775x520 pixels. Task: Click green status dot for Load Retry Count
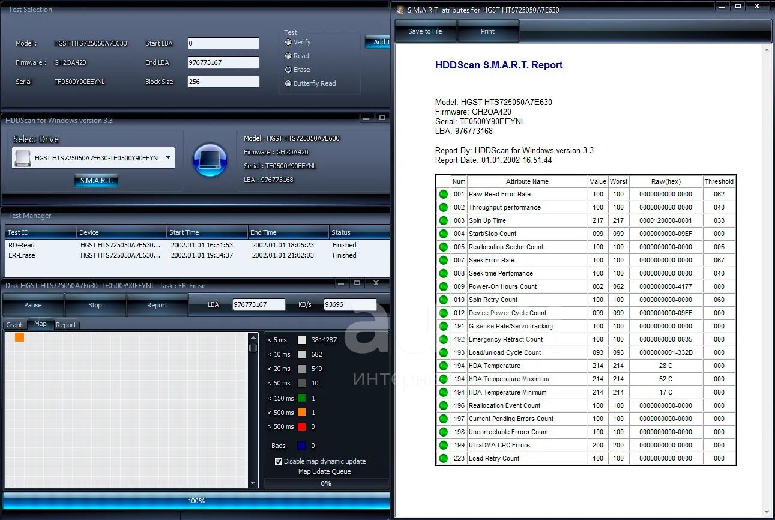point(444,458)
